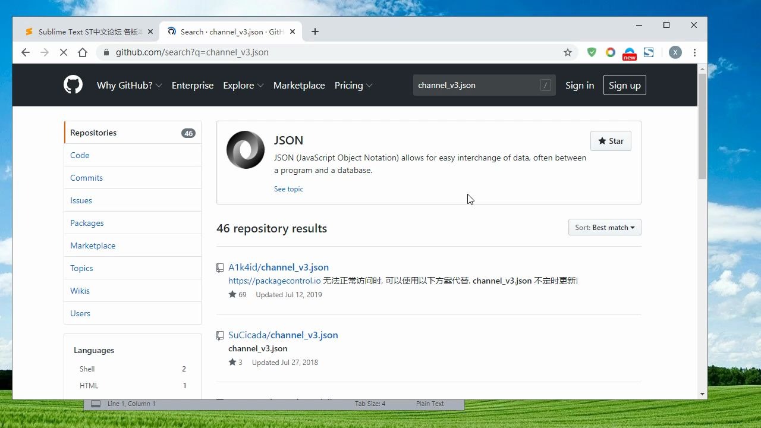Open the extension icon with new badge
The width and height of the screenshot is (761, 428).
point(630,54)
